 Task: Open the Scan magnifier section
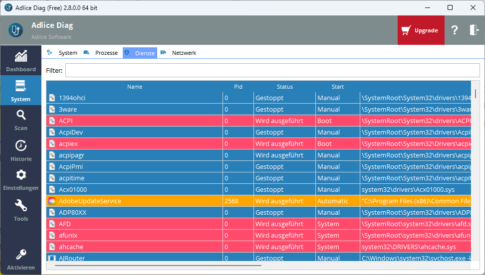[x=21, y=120]
